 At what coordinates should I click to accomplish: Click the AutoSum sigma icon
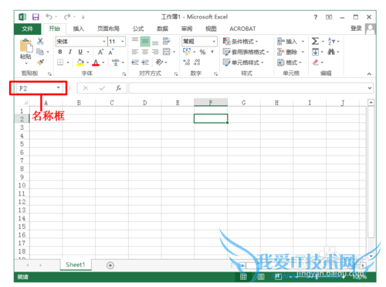point(315,41)
